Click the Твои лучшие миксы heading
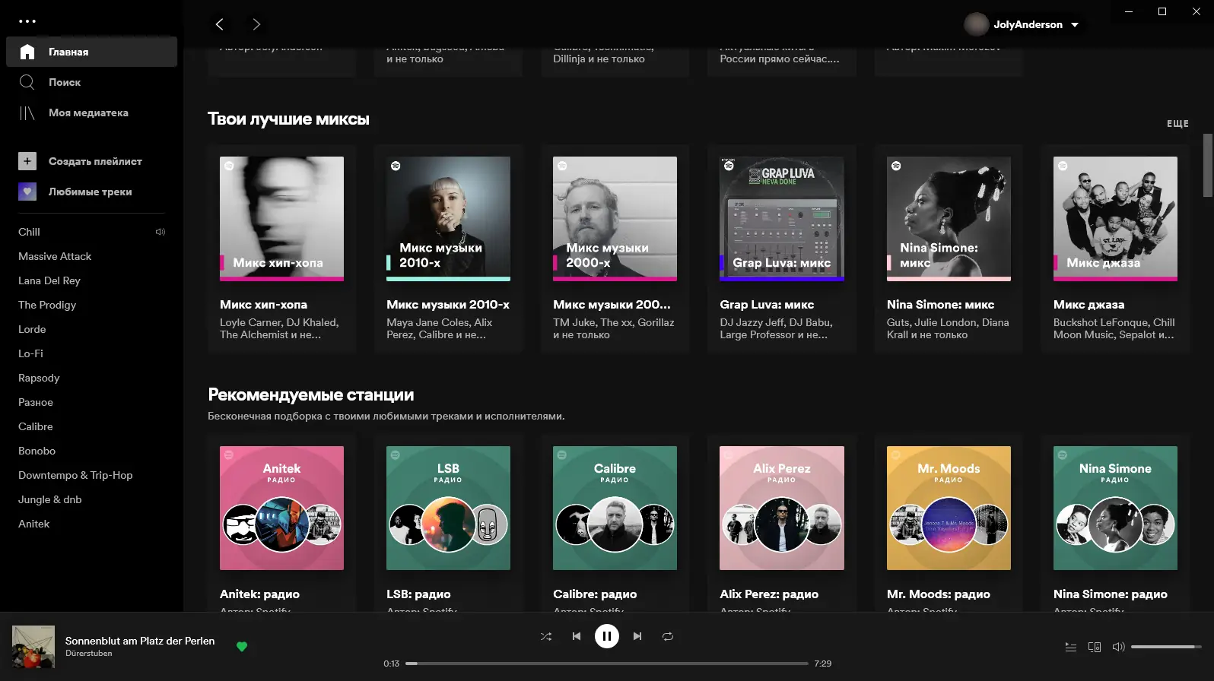Screen dimensions: 1214x681 point(288,119)
